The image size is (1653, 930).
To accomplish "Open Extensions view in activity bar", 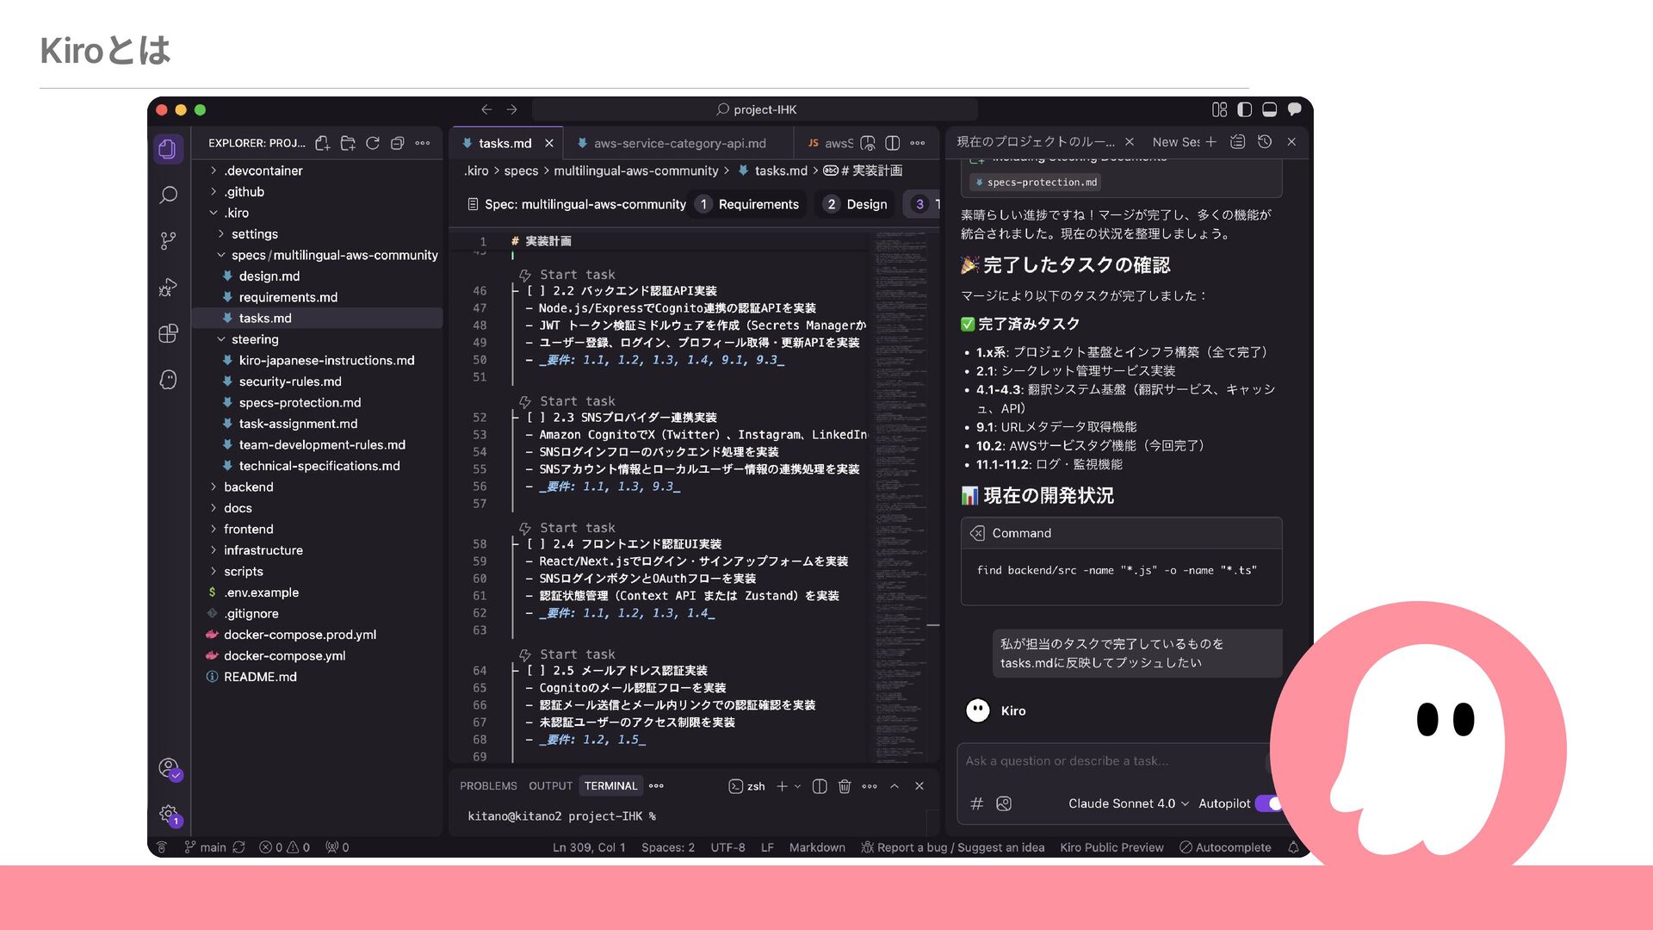I will pos(168,333).
